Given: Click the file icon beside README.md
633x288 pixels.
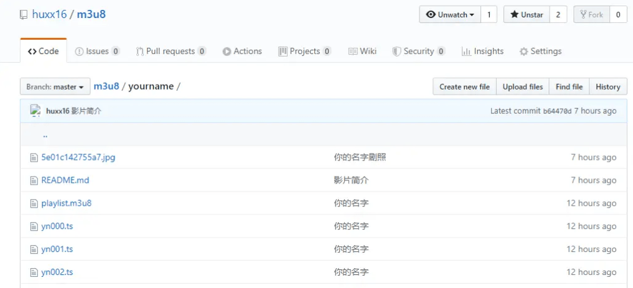Looking at the screenshot, I should (34, 180).
